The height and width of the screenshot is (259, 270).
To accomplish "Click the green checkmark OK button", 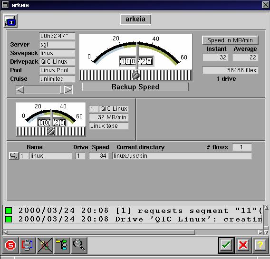I will (226, 245).
